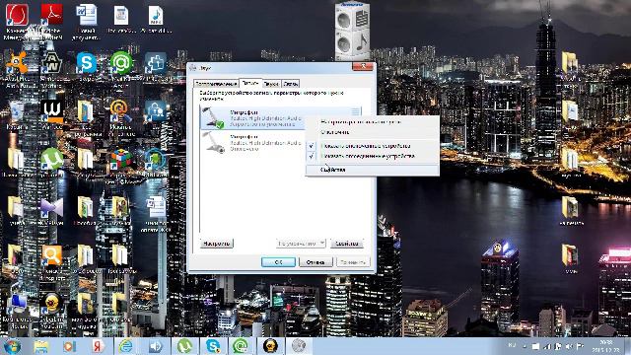Select the blue padlock-people desktop shortcut
Screen dimensions: 631x355
(x=156, y=111)
